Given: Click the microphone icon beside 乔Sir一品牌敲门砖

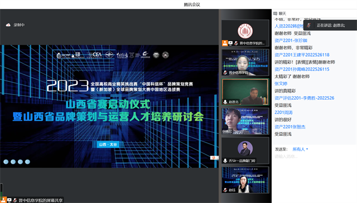Looking at the screenshot, I should [225, 161].
